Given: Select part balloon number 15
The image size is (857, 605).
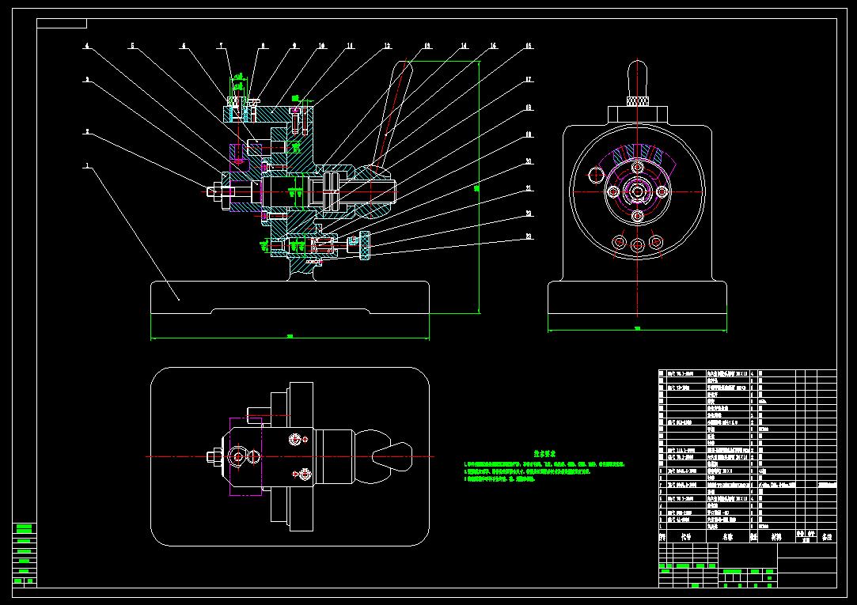Looking at the screenshot, I should 493,46.
